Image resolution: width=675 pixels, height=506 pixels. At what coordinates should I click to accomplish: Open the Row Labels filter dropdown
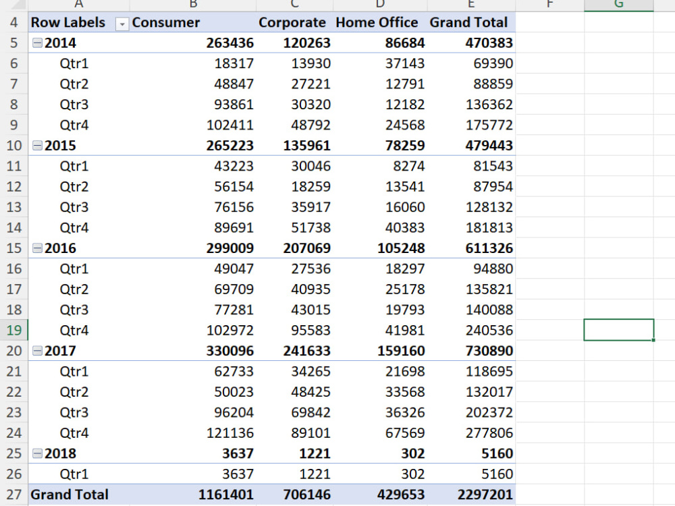pyautogui.click(x=122, y=24)
